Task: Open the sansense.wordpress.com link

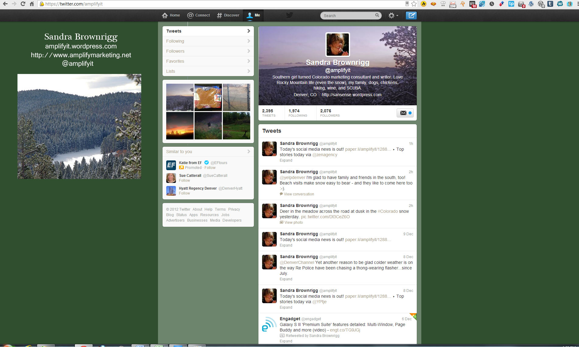Action: [x=352, y=95]
